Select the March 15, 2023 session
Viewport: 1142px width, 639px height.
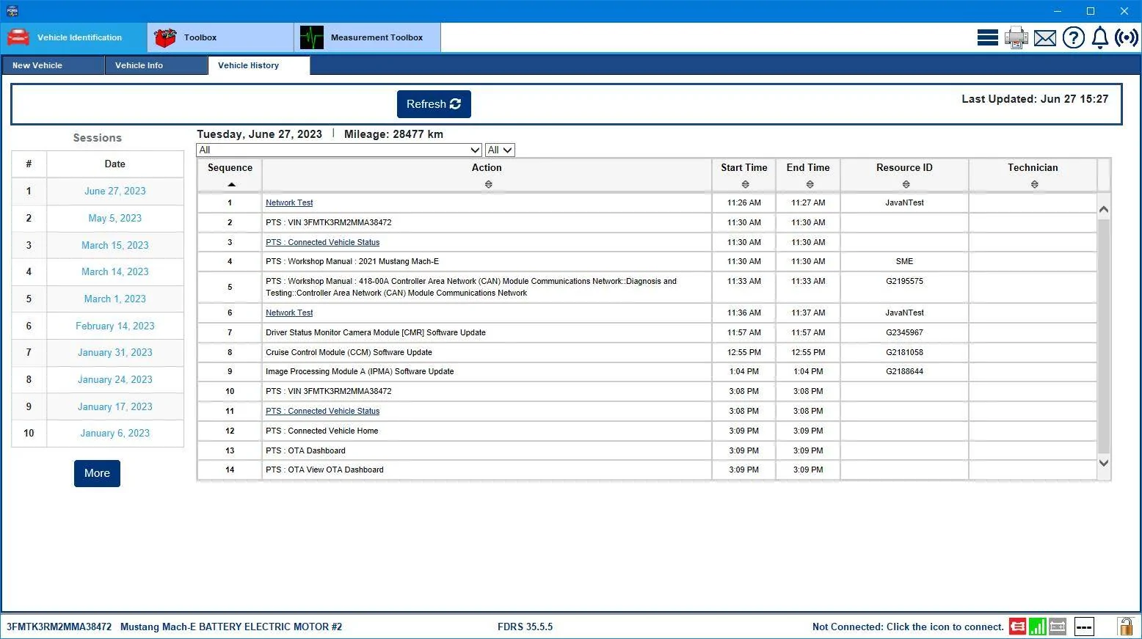pyautogui.click(x=115, y=245)
